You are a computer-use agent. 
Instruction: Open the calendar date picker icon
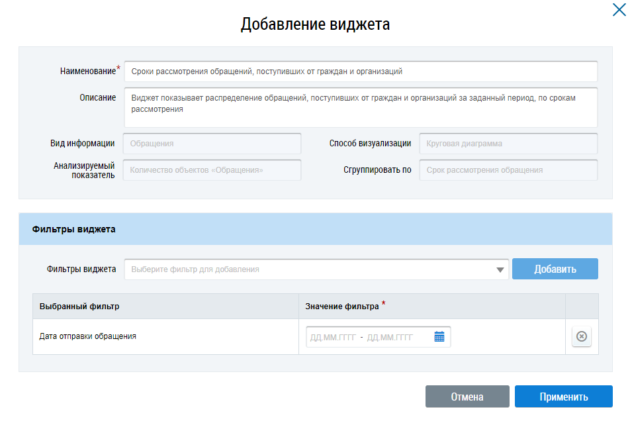pyautogui.click(x=439, y=337)
